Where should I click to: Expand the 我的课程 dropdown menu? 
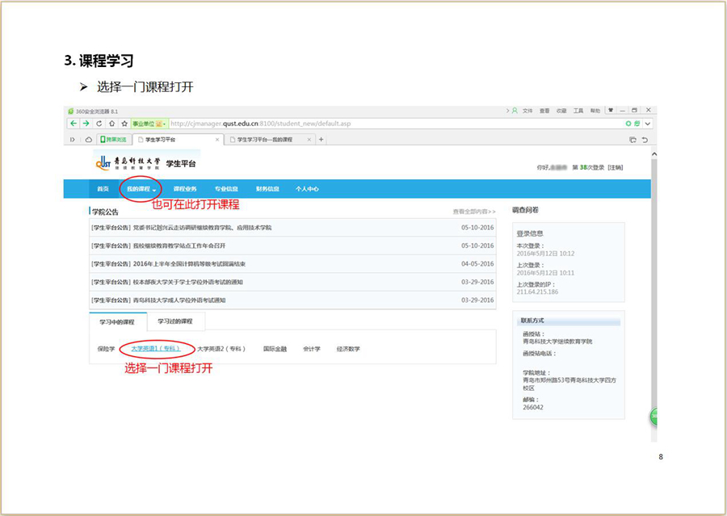pyautogui.click(x=141, y=189)
